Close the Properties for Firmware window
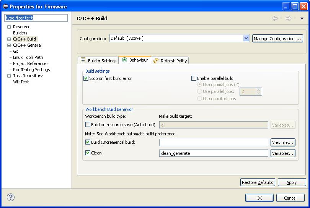310x208 pixels. [303, 6]
